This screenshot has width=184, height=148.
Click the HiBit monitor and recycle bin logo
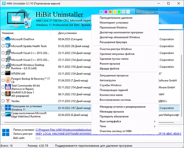[19, 19]
